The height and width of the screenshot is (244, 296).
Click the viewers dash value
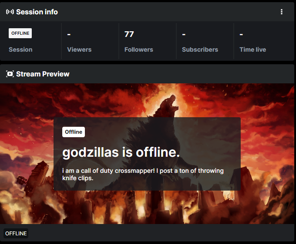point(69,34)
